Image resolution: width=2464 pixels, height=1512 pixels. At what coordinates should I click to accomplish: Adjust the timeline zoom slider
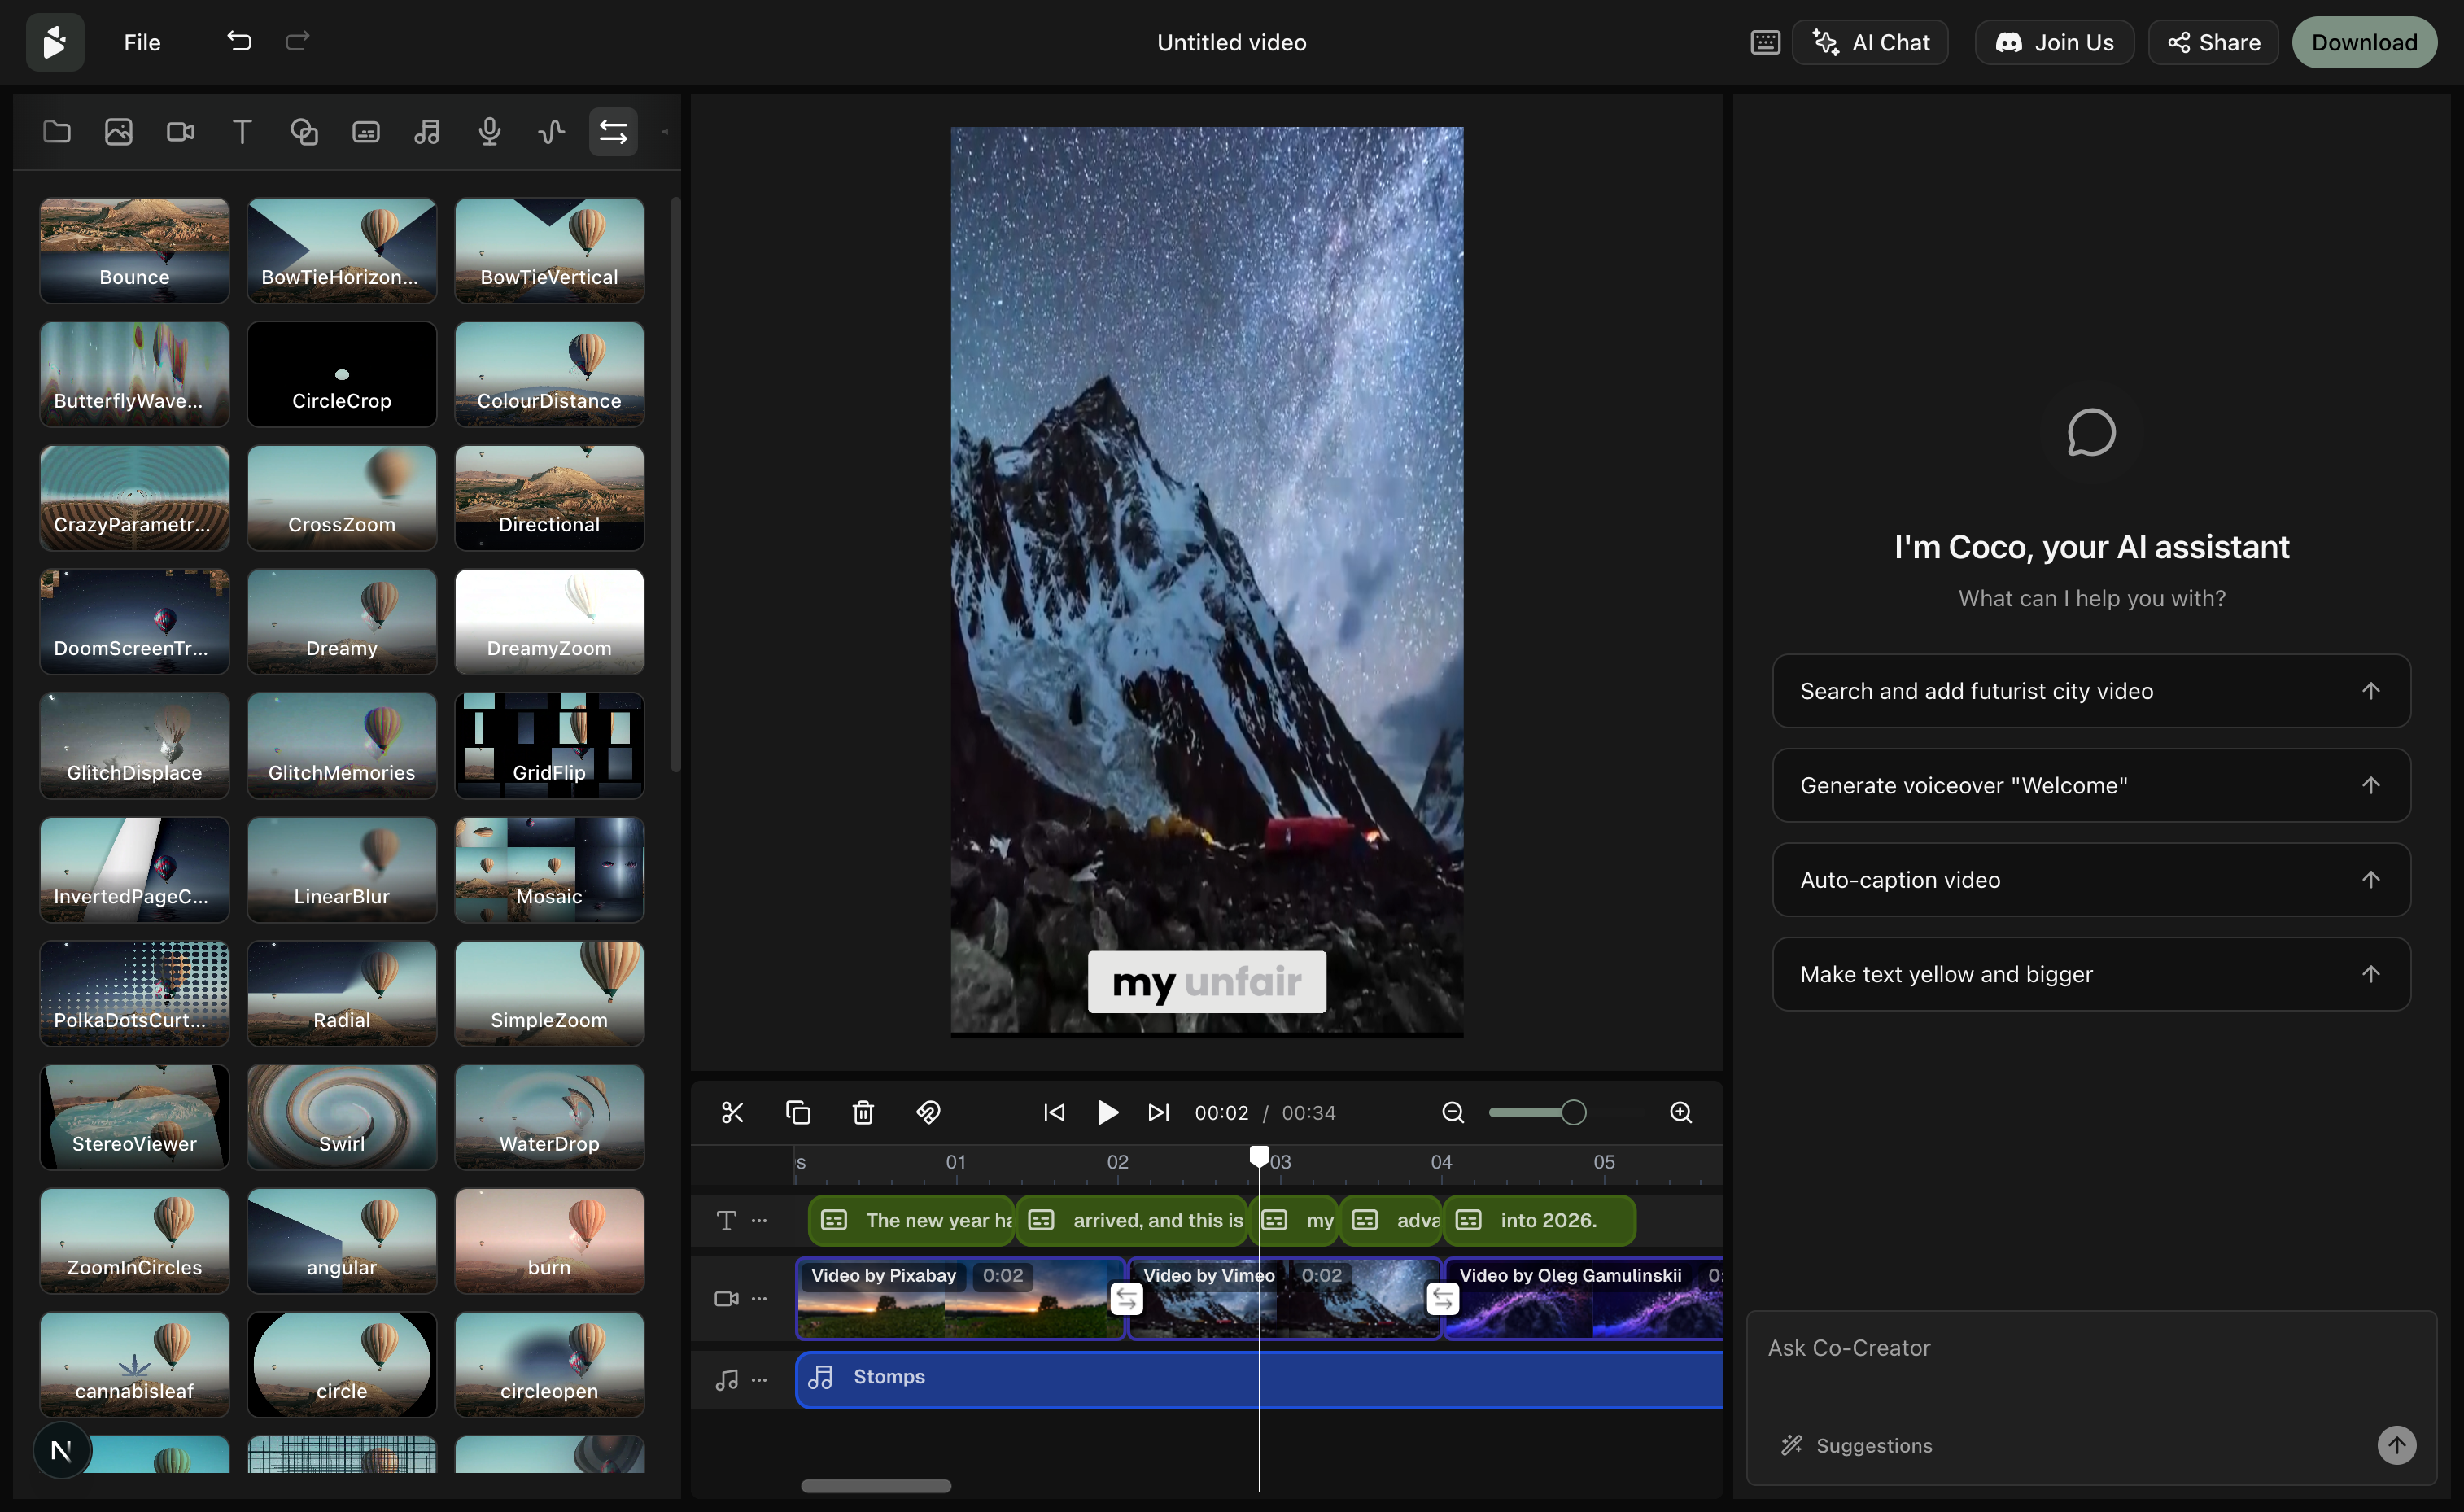tap(1538, 1111)
